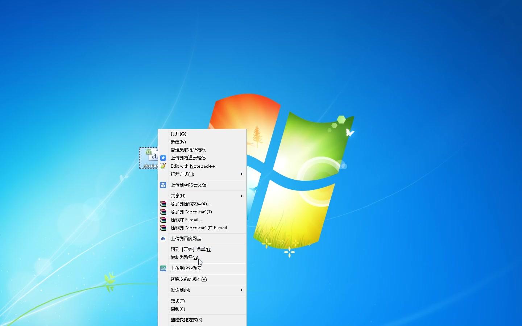The image size is (522, 326).
Task: Click WinRAR icon beside 添加到 "abcd.rar"(T)
Action: pos(163,212)
